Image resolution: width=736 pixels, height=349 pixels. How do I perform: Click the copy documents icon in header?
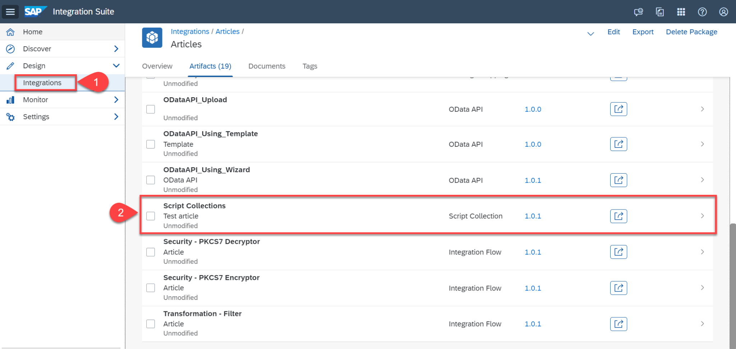point(659,12)
